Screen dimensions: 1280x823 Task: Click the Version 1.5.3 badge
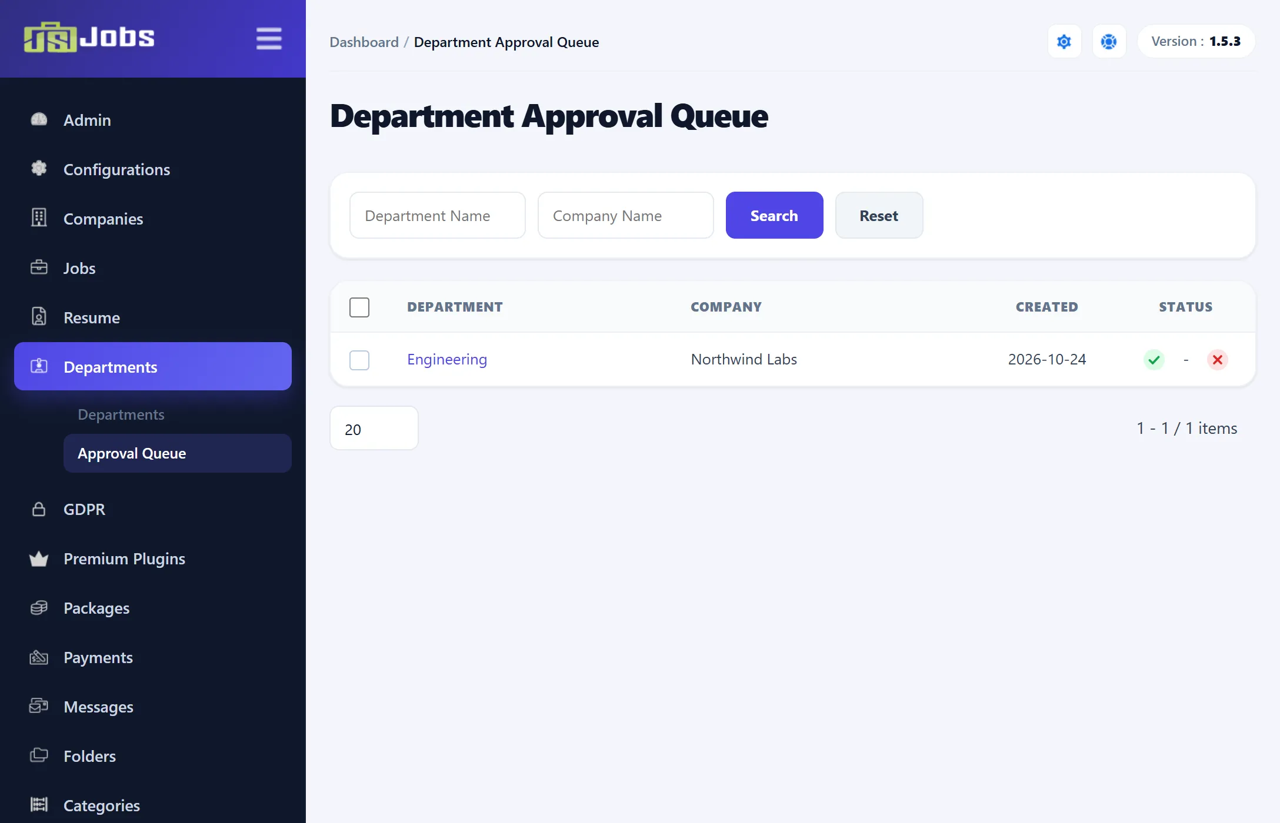(1196, 41)
